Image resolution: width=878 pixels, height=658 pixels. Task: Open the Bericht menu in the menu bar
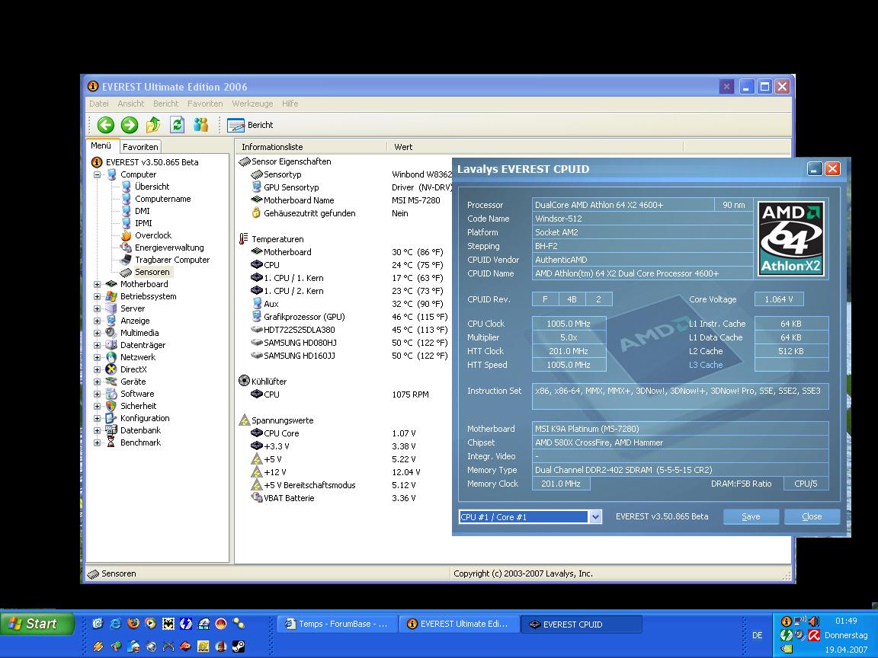[165, 104]
